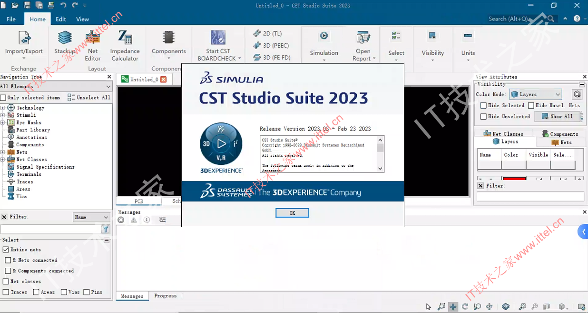
Task: Choose the 3D (FE FD) simulation option
Action: click(271, 57)
